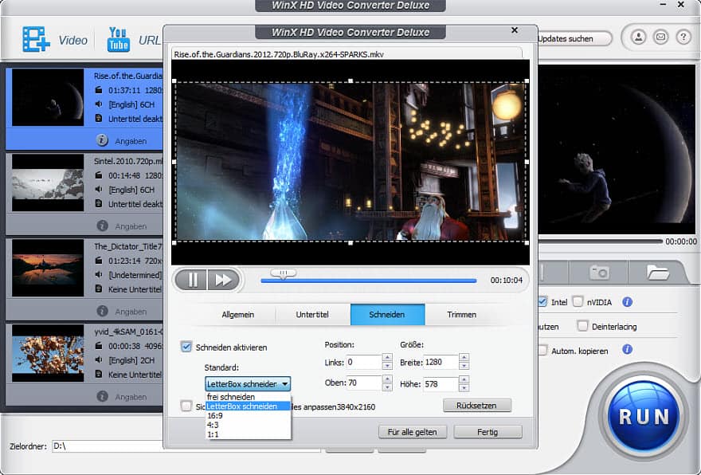Toggle the auto-adjust 3840x2160 checkbox
Screen dimensions: 701x475
(x=186, y=406)
